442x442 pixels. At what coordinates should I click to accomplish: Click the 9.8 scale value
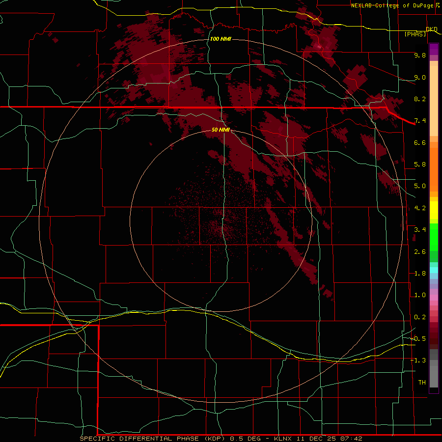click(x=420, y=55)
